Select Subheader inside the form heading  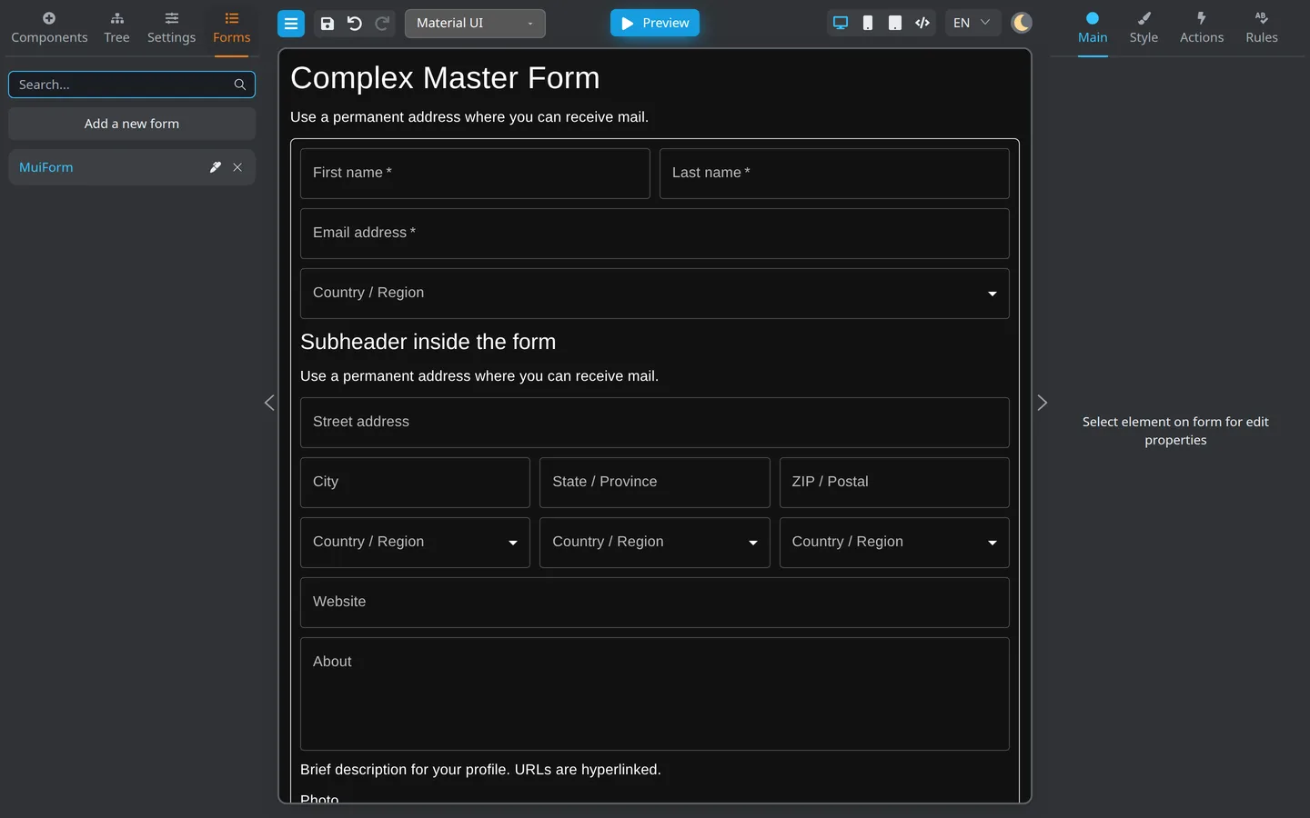tap(428, 342)
